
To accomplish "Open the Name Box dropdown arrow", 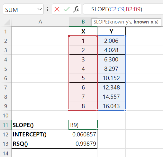I will 40,9.
